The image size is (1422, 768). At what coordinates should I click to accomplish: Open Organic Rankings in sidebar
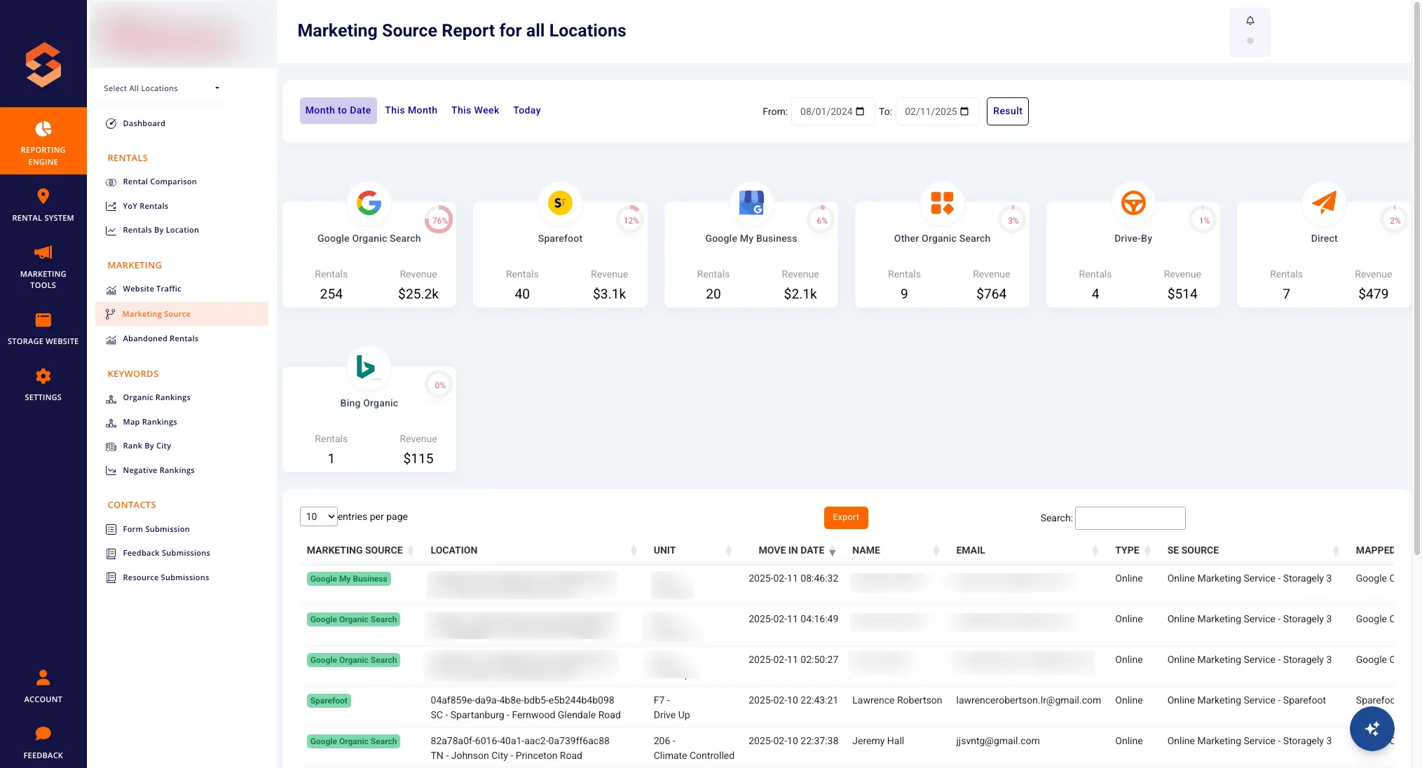156,397
